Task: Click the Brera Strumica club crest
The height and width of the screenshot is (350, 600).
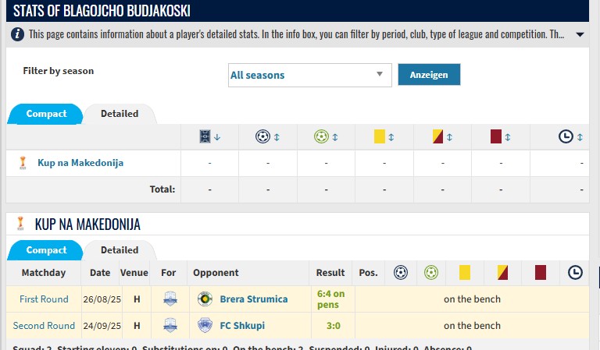Action: tap(205, 299)
